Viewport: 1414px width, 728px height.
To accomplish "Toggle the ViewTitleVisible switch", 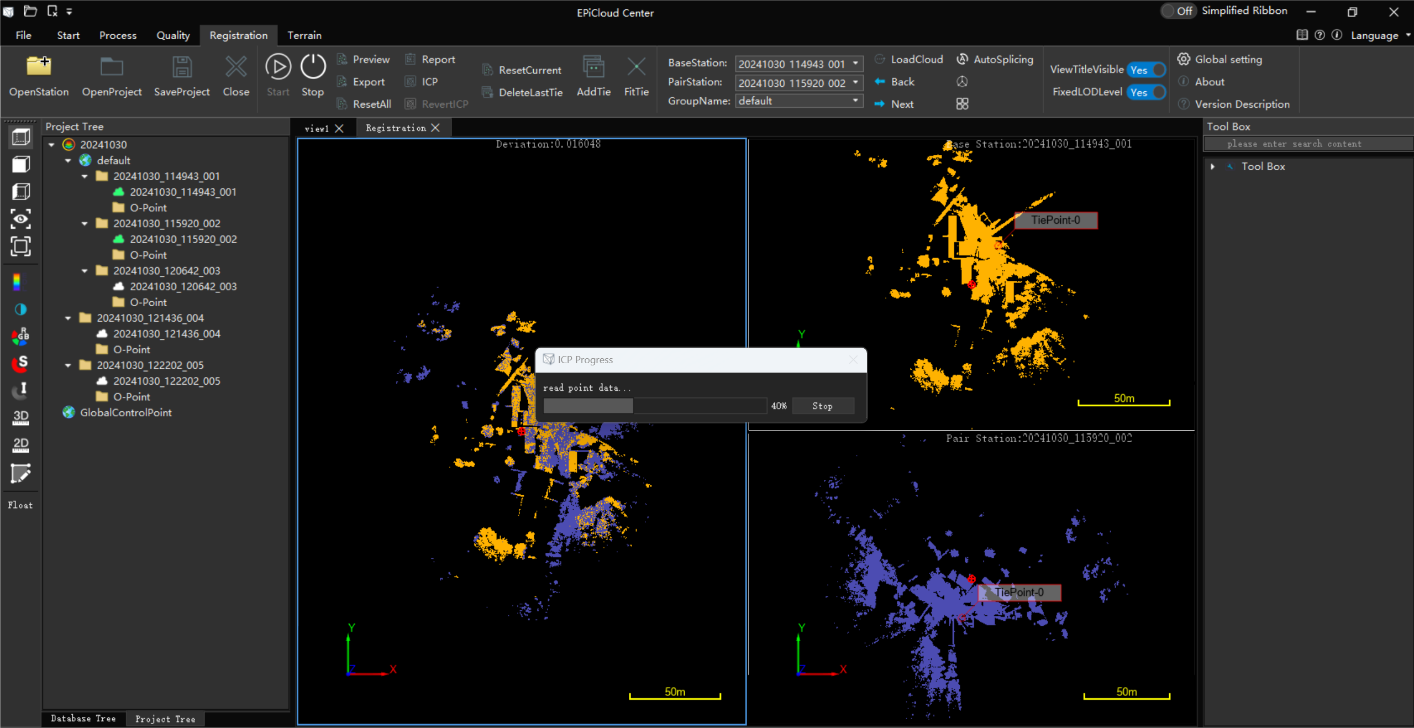I will click(x=1147, y=70).
